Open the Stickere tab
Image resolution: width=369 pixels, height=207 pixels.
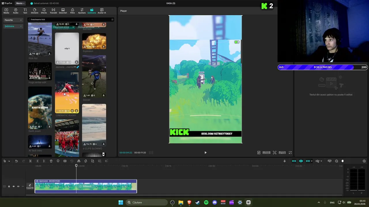point(35,11)
